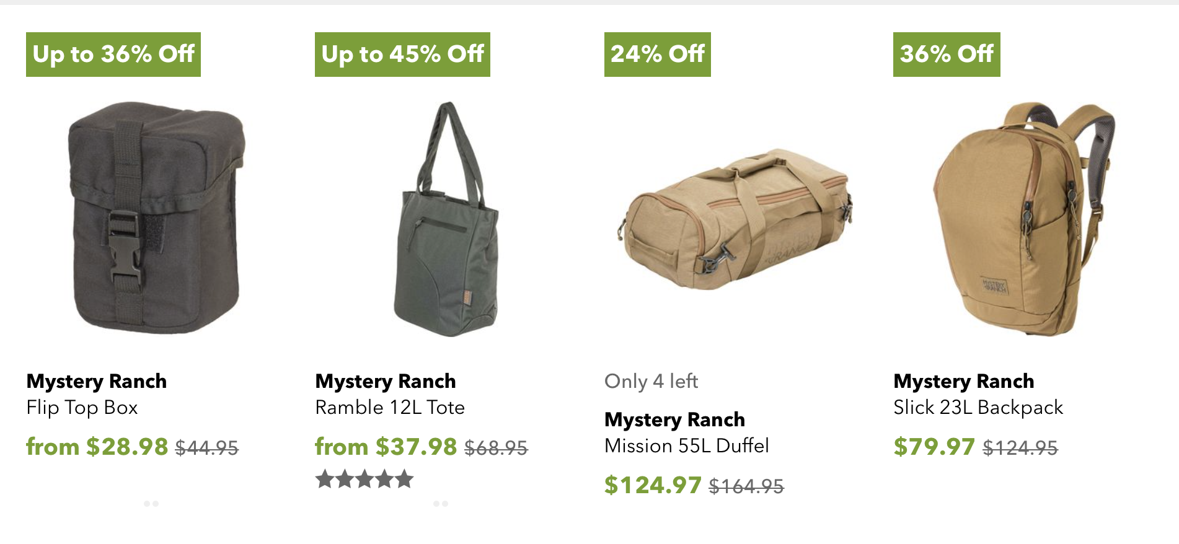Click the 24% Off badge
This screenshot has width=1179, height=544.
(658, 55)
